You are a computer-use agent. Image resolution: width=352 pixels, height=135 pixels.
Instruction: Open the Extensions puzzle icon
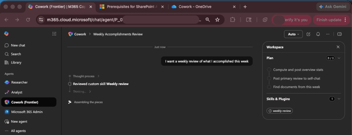[x=233, y=20]
